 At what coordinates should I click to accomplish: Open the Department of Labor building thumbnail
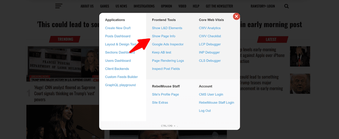pyautogui.click(x=63, y=64)
